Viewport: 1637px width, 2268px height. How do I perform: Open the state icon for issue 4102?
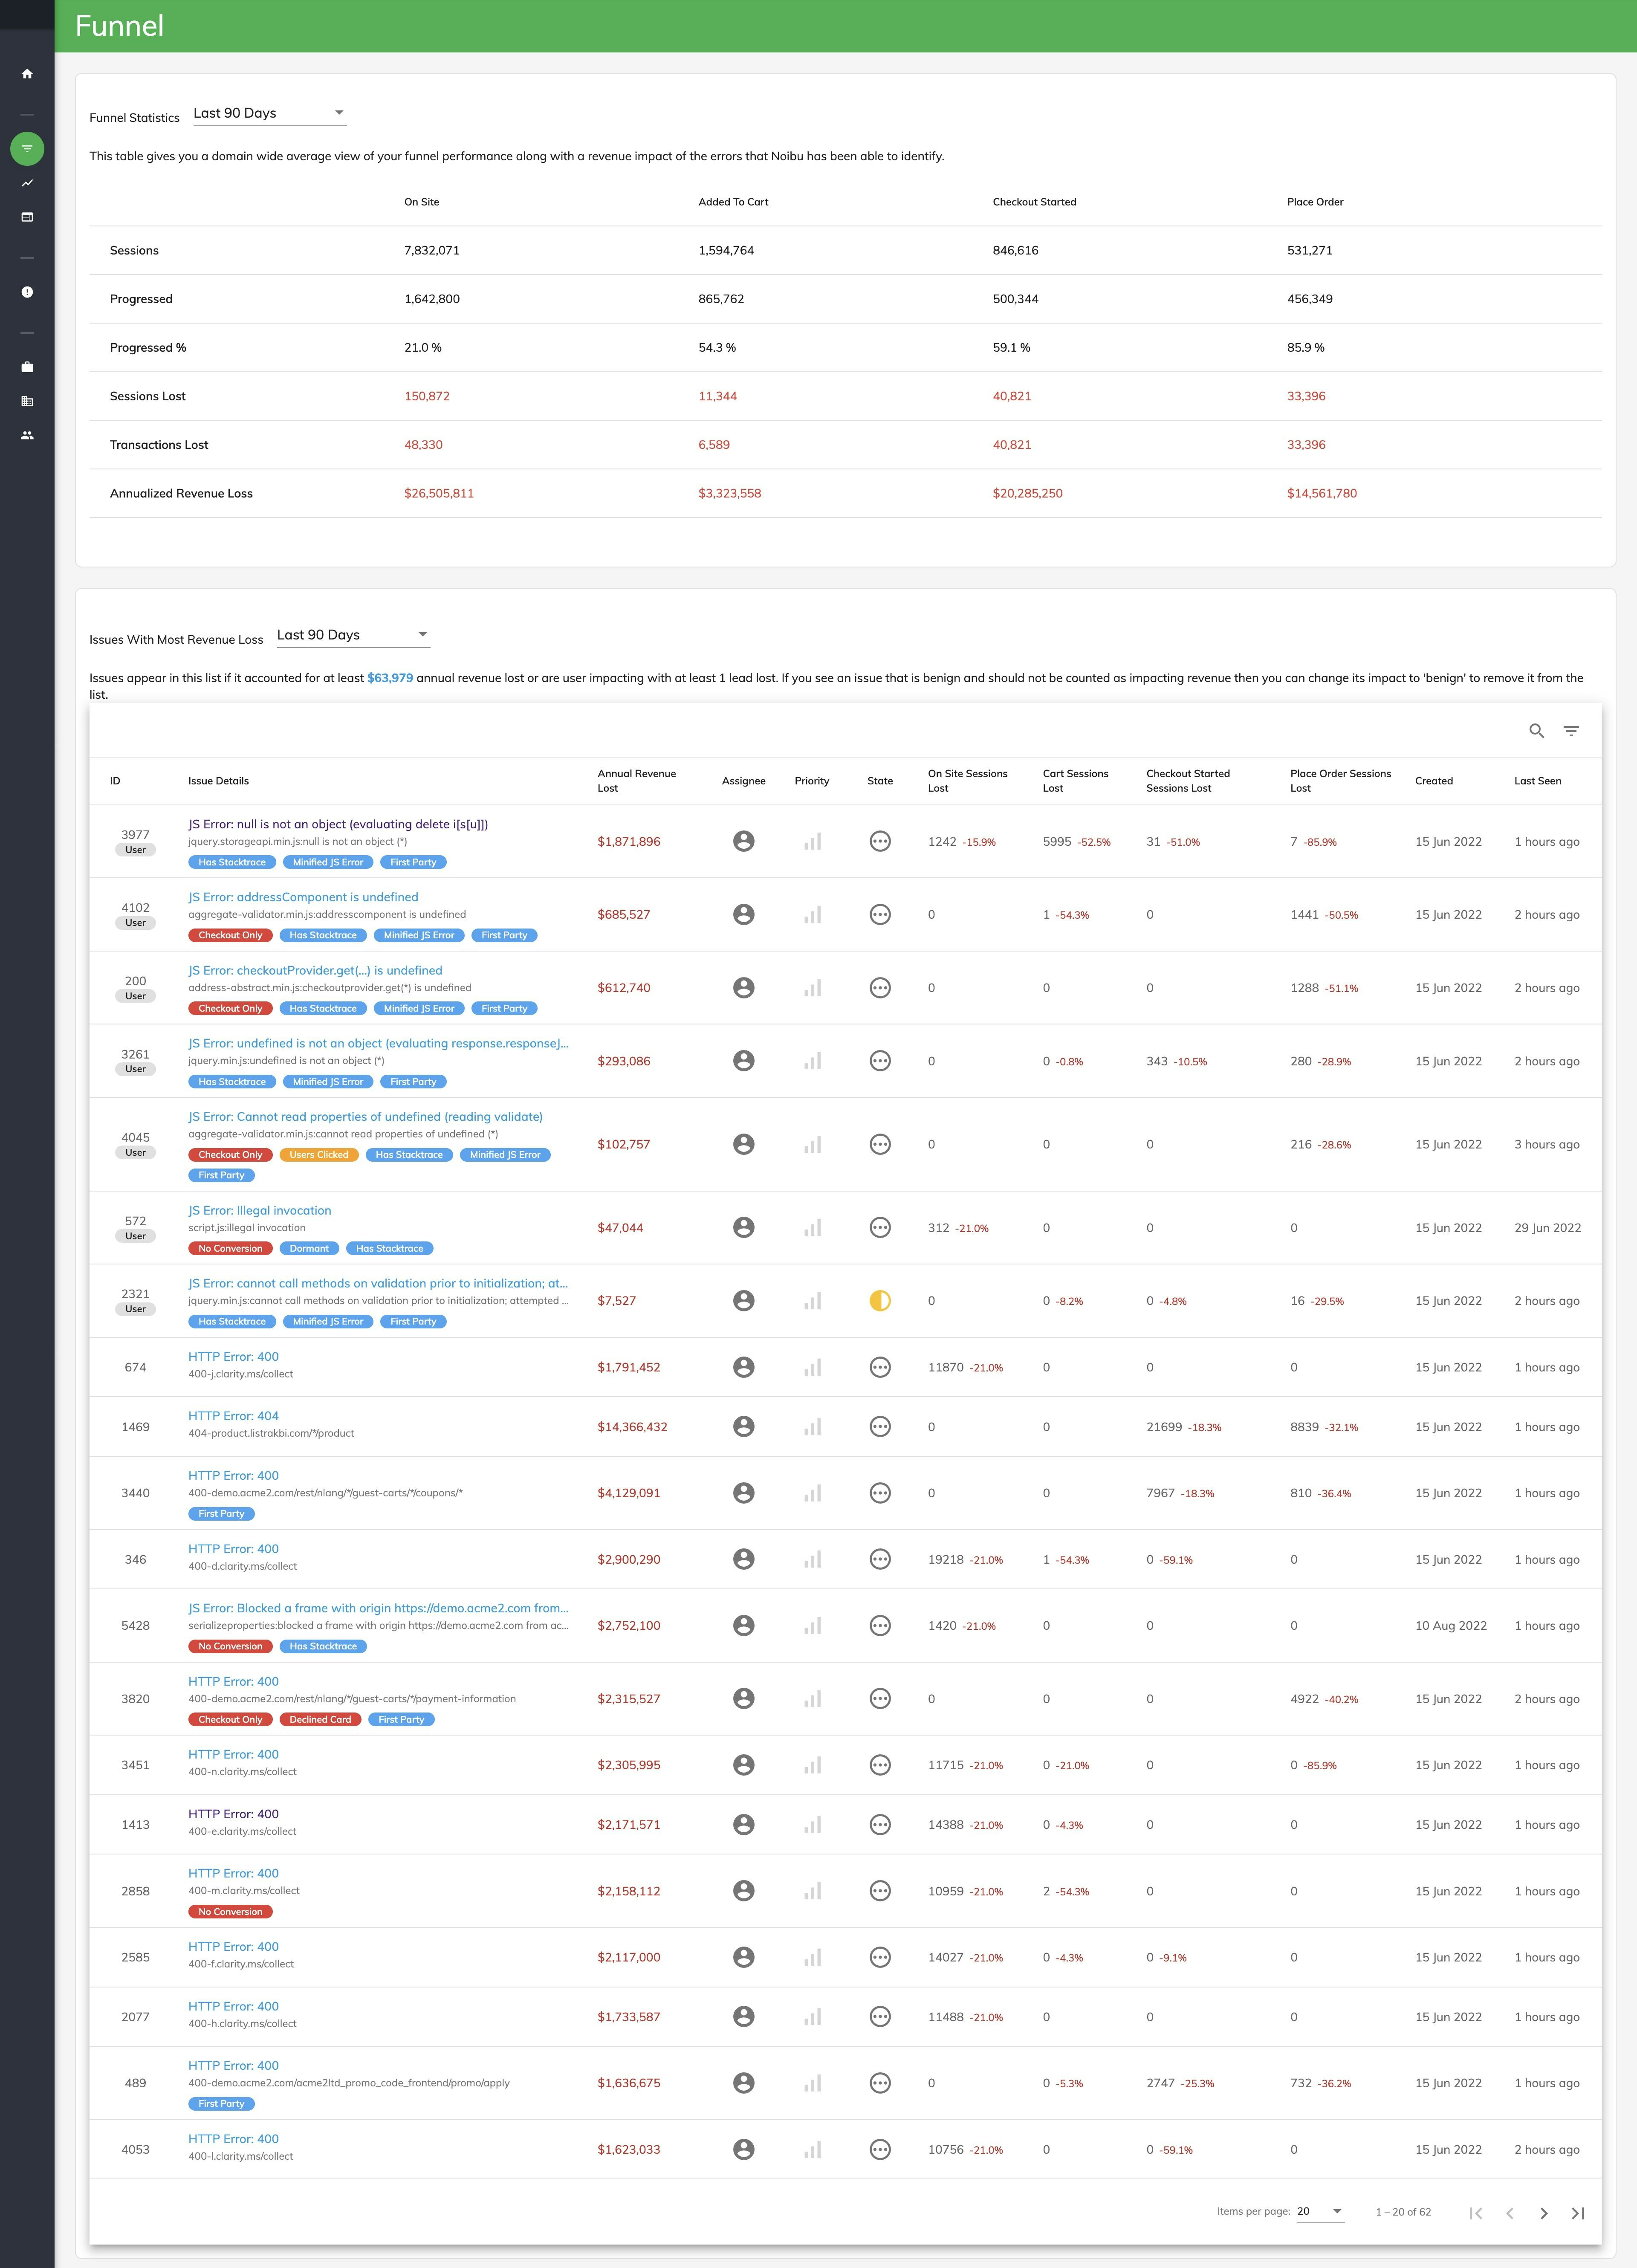880,914
